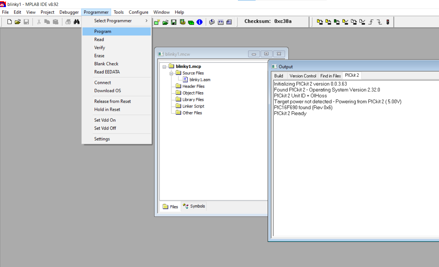Expand the Select Programmer submenu
The width and height of the screenshot is (439, 267).
117,21
